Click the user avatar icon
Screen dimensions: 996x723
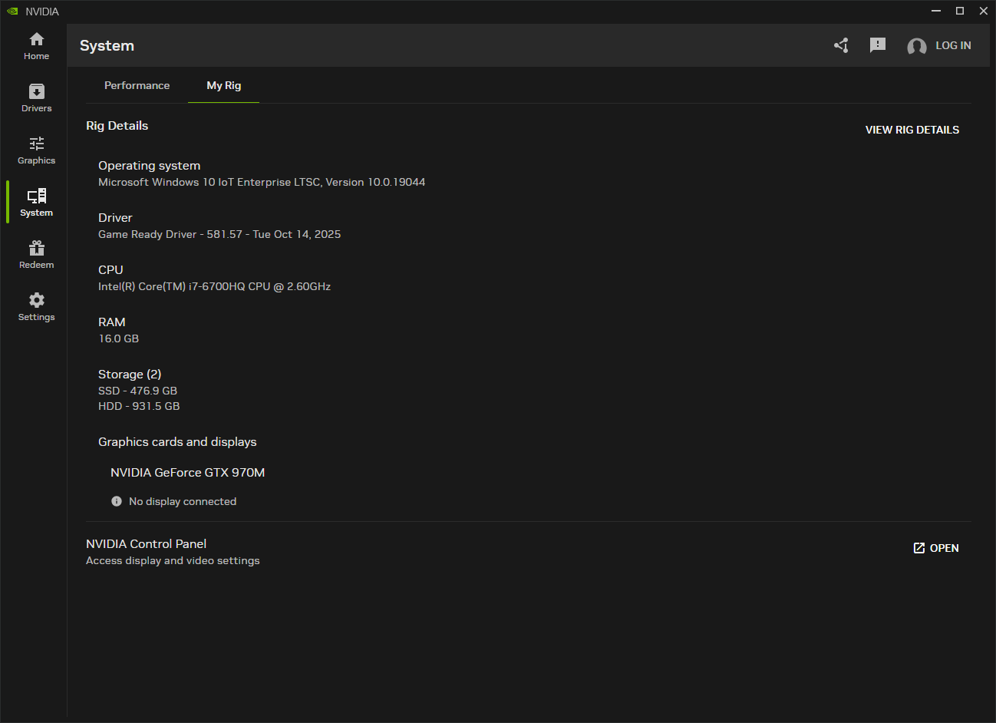(x=916, y=46)
